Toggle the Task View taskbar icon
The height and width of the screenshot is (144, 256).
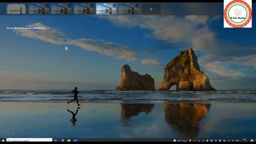[x=56, y=140]
